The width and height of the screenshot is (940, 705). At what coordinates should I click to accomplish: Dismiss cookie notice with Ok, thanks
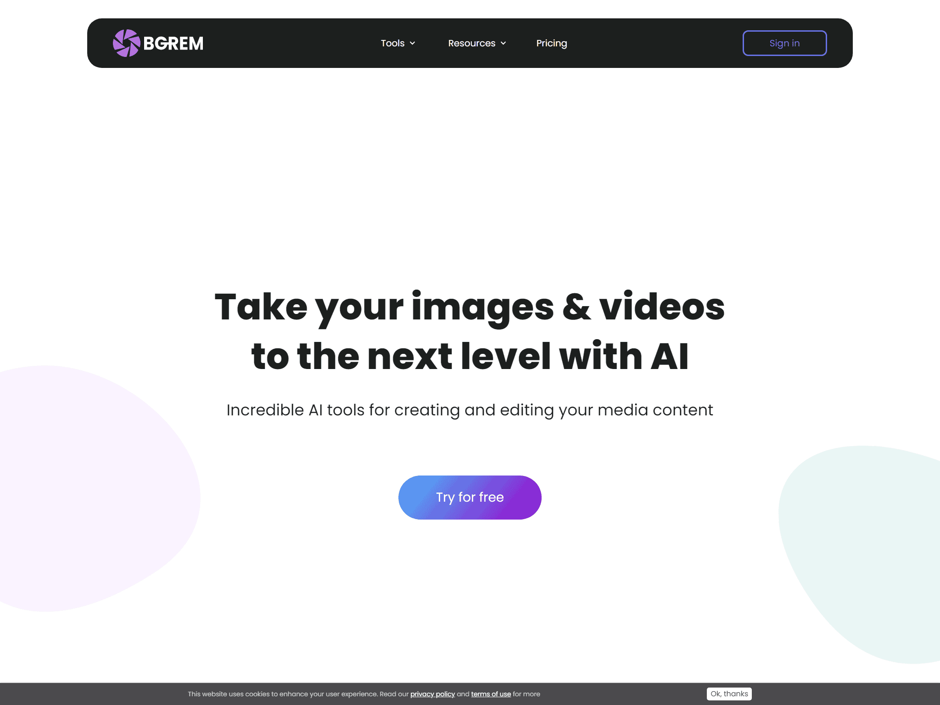click(x=729, y=694)
